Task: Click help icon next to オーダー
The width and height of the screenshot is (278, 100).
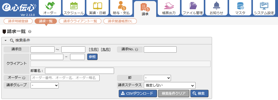Action: point(24,78)
